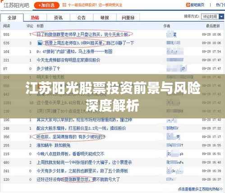225x193 pixels.
Task: Click timestamp 09-28 16:40
Action: pos(211,162)
